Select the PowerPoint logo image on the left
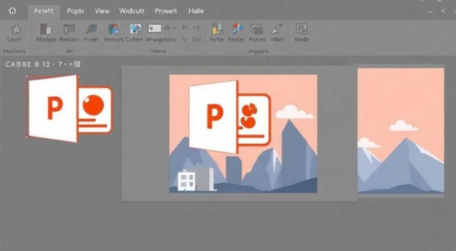Screen dimensions: 456x251 69,108
